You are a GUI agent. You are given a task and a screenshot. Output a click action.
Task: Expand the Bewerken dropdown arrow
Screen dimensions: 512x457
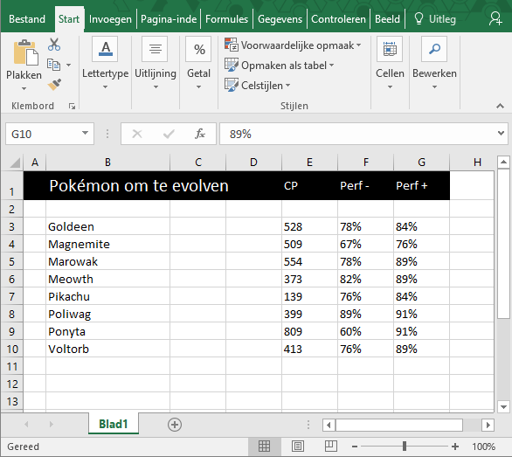tap(434, 87)
